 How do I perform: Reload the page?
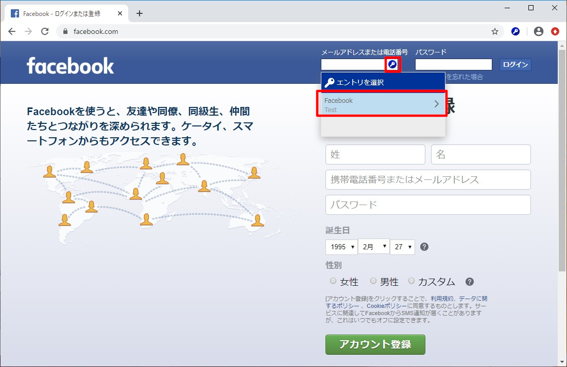(x=45, y=31)
